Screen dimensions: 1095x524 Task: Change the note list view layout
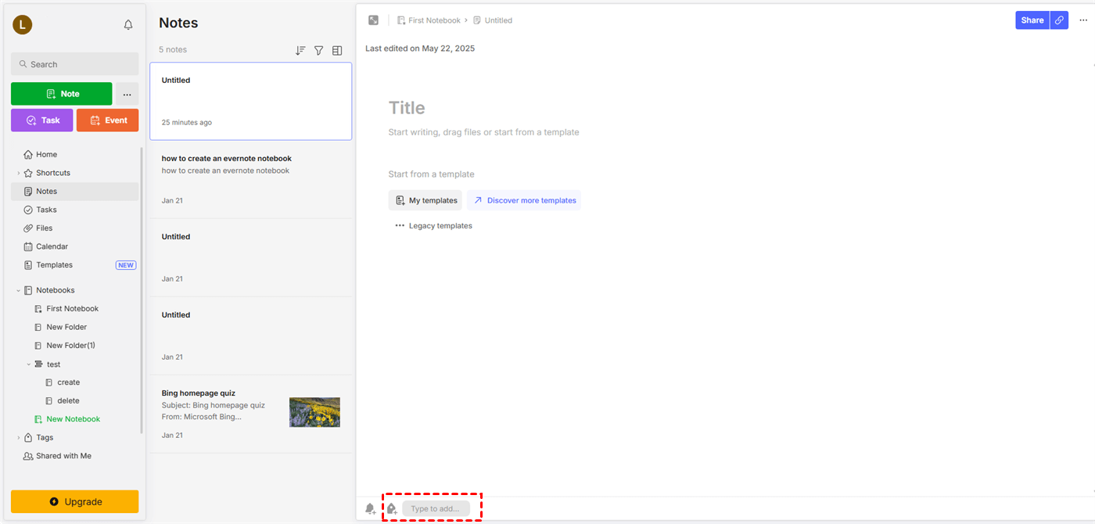click(337, 50)
